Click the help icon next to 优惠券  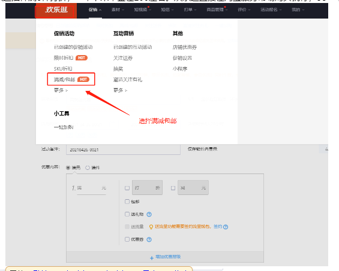point(149,239)
